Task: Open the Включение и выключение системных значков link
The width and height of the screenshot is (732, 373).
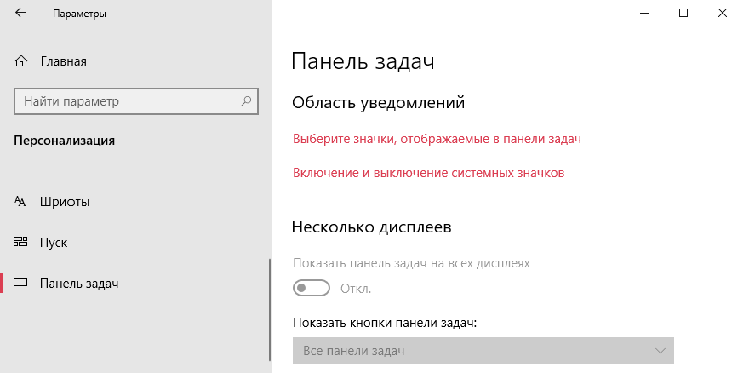Action: 428,173
